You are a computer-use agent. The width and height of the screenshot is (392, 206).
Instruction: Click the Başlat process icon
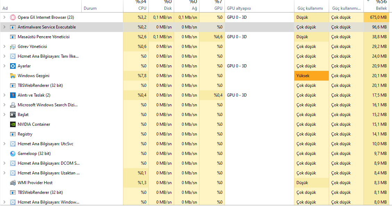click(x=13, y=115)
